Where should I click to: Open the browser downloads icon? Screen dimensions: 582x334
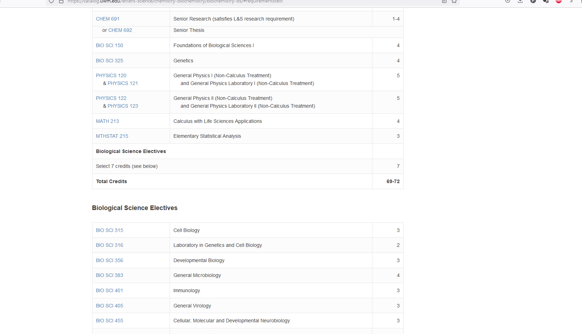[520, 1]
